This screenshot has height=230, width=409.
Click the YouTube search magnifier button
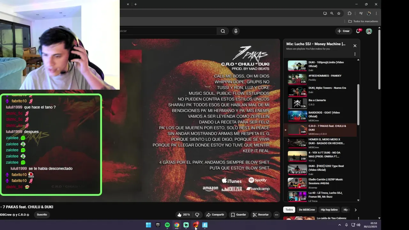point(223,31)
